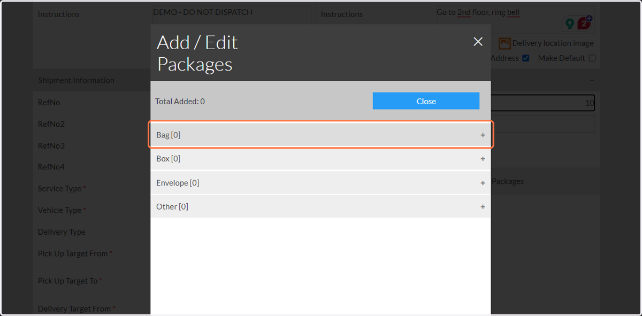This screenshot has height=316, width=642.
Task: Click the Service Type label
Action: point(59,189)
